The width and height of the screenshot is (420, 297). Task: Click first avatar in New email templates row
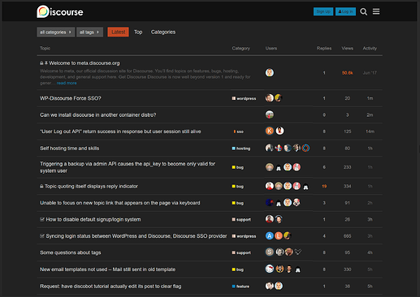coord(270,269)
